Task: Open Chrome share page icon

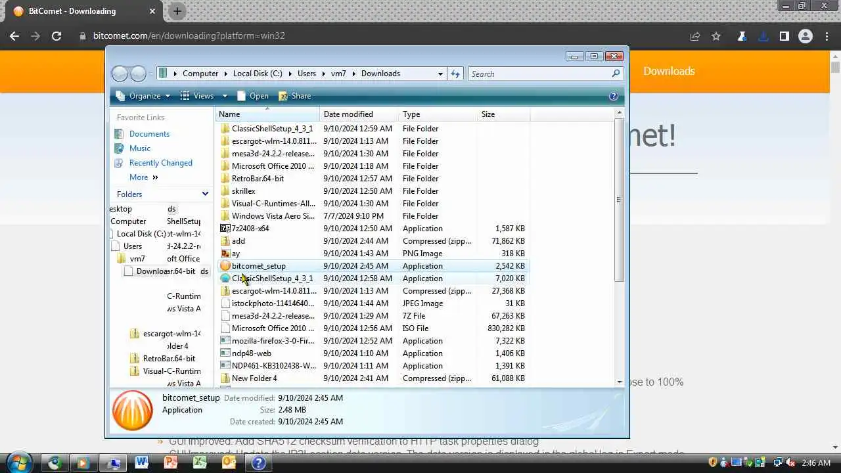Action: pyautogui.click(x=695, y=36)
